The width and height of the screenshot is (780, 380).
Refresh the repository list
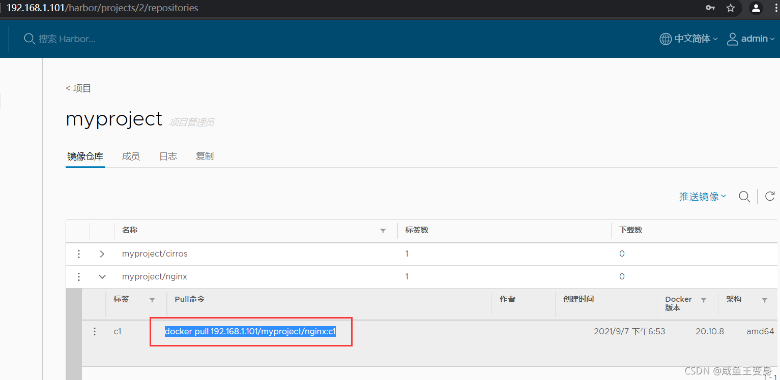(770, 196)
